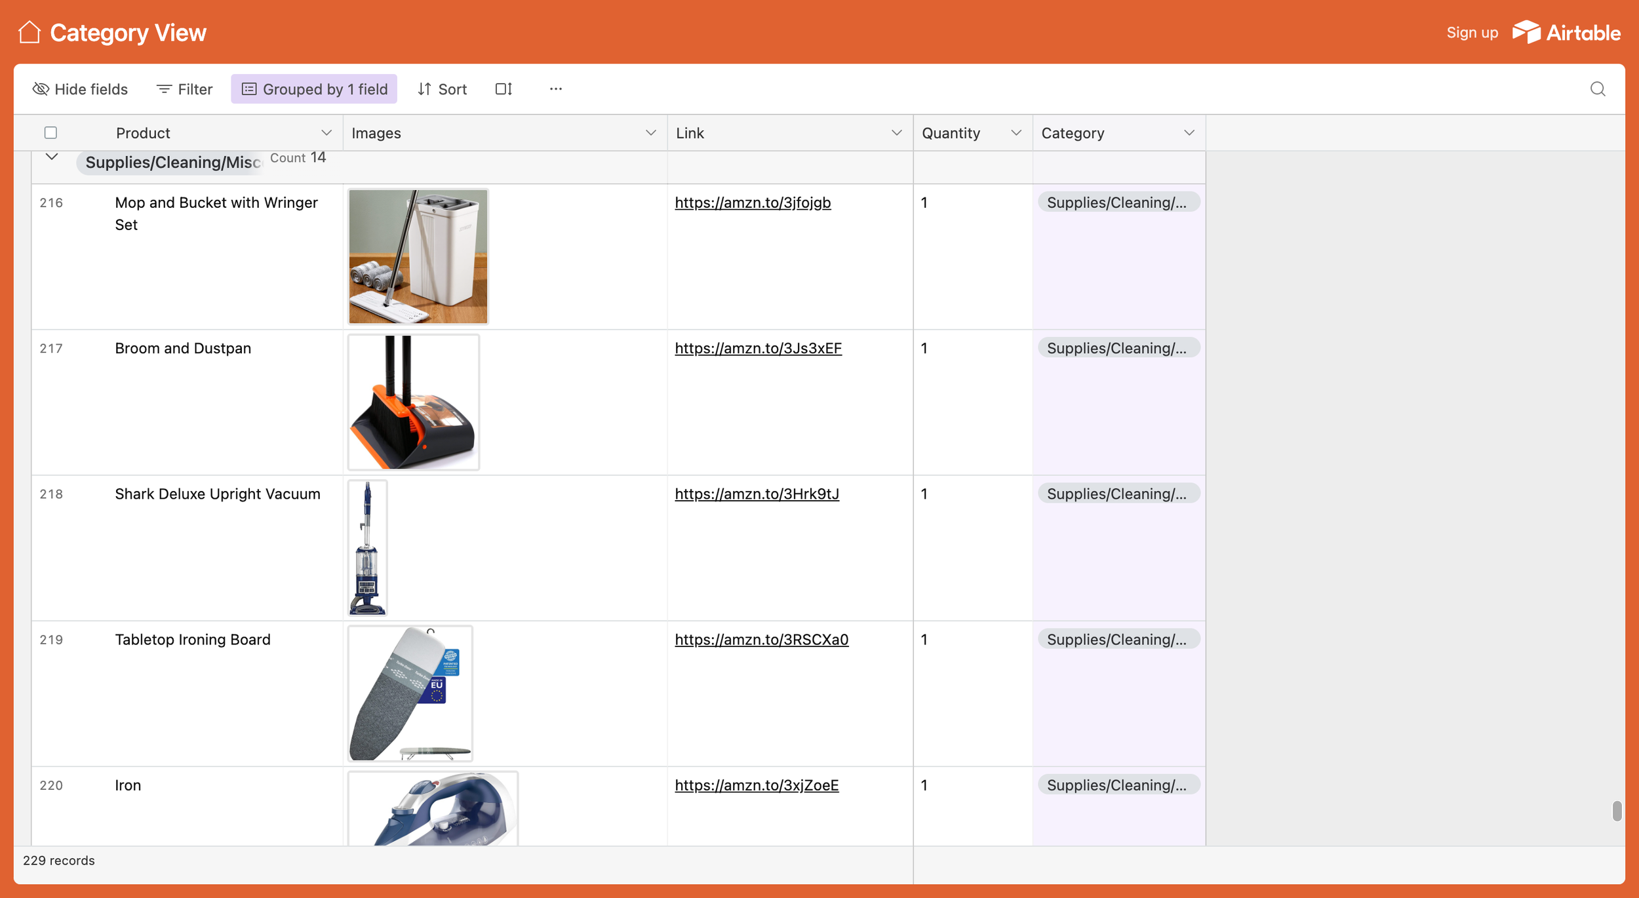Open the Mop and Bucket image thumbnail
The image size is (1639, 898).
(418, 256)
